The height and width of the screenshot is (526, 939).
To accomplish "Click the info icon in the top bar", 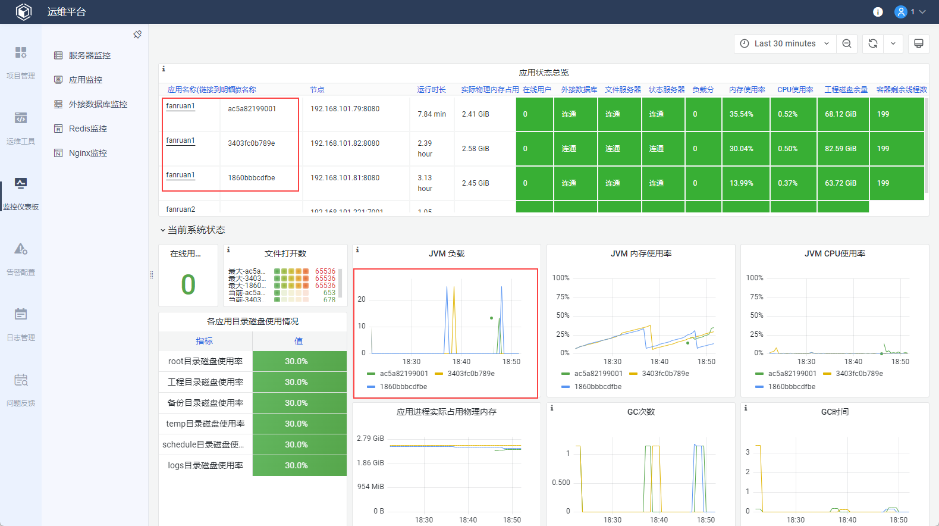I will tap(878, 12).
